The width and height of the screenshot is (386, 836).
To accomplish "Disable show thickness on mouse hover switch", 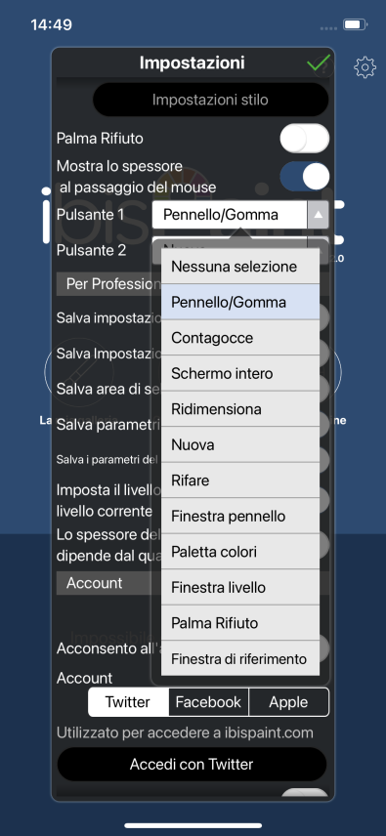I will point(305,177).
